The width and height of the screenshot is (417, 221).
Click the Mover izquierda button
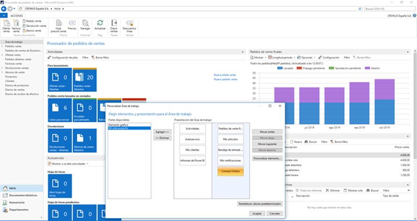(267, 144)
